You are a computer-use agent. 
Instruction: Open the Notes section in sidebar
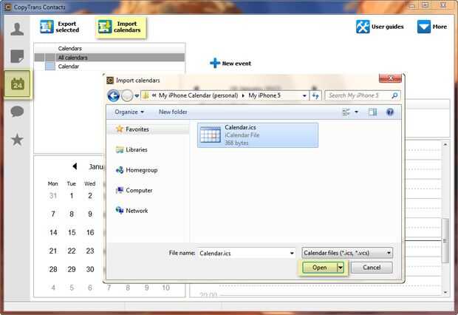17,56
